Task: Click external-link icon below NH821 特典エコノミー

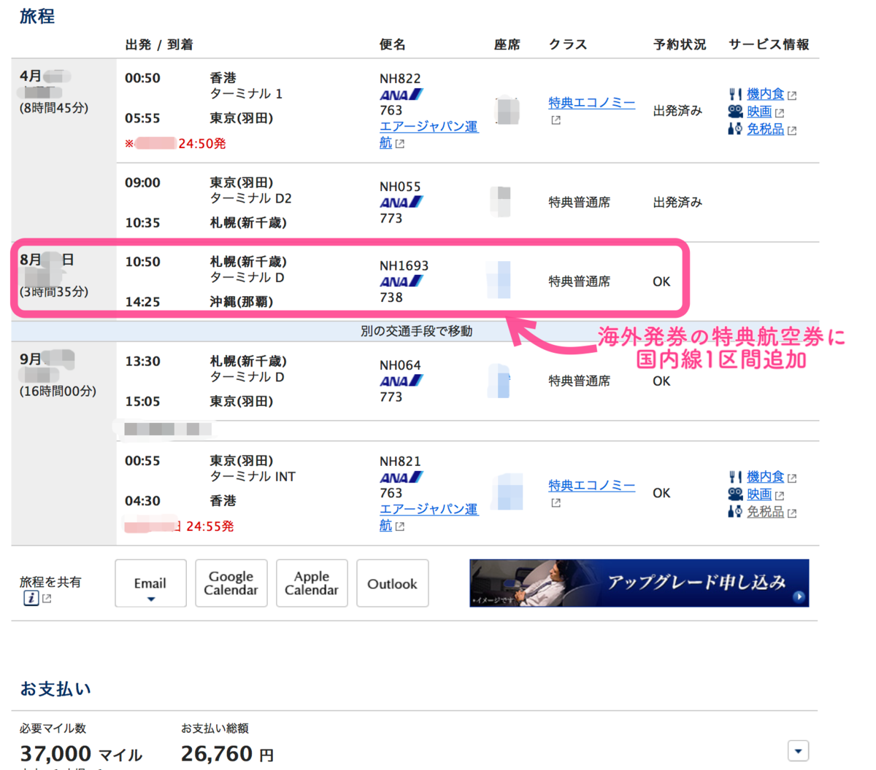Action: (556, 503)
